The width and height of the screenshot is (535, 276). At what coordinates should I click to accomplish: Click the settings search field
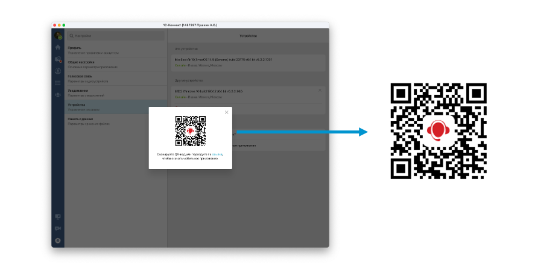(116, 36)
